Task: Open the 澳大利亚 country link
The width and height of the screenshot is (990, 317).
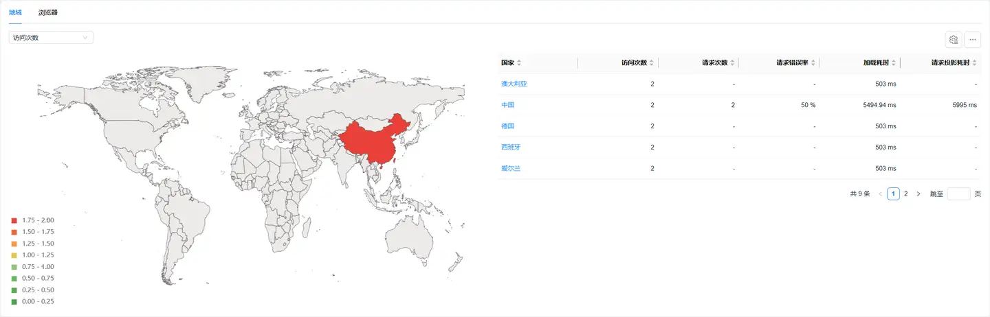Action: pyautogui.click(x=514, y=84)
